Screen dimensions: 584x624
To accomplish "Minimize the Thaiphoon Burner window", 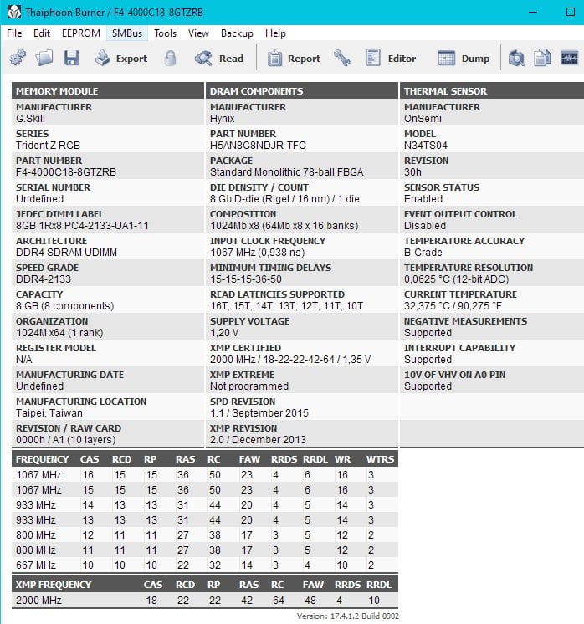I will tap(533, 12).
